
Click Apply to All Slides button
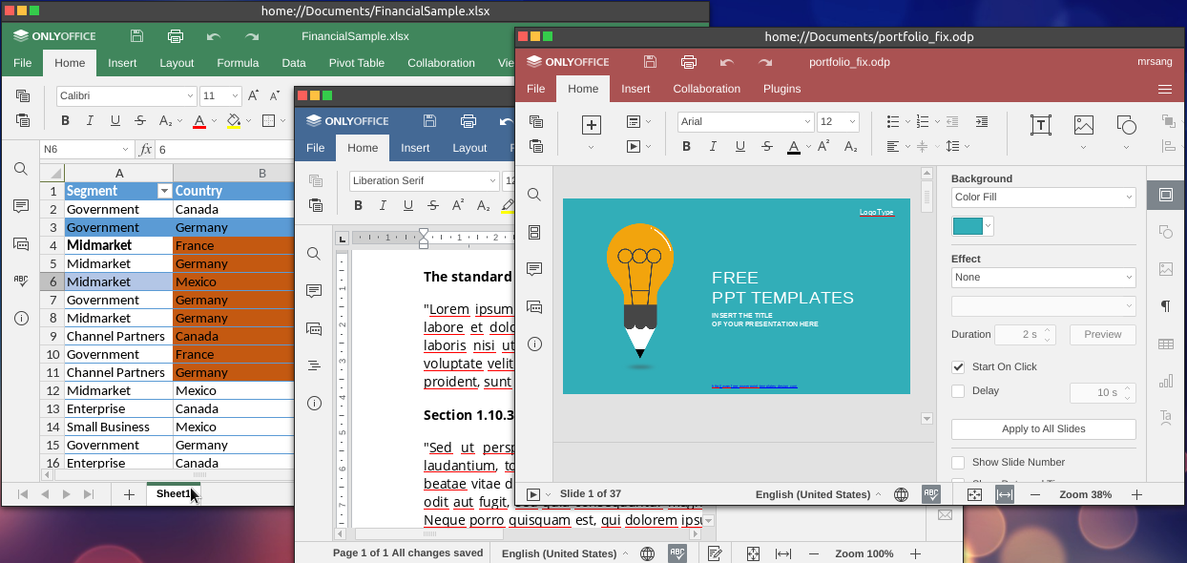[1044, 429]
